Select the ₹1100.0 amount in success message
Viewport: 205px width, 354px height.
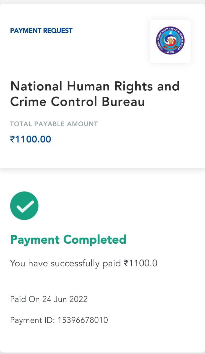pos(141,263)
